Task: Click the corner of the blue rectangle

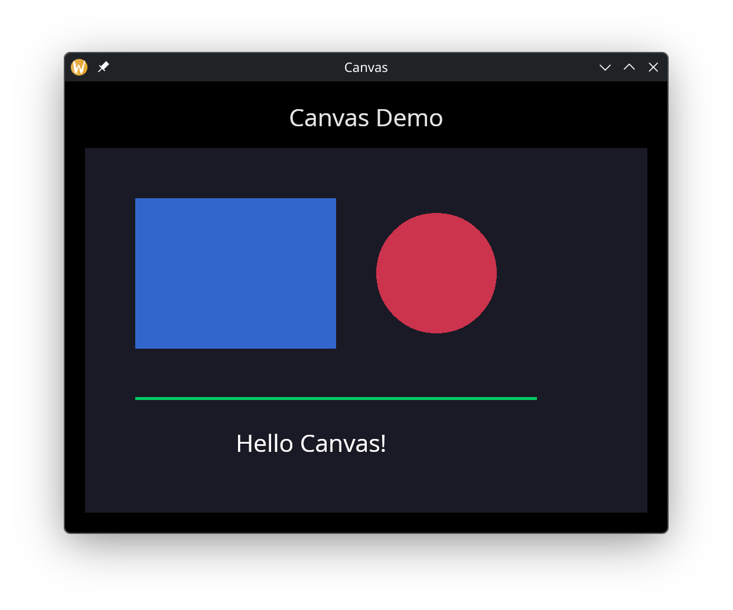Action: (x=136, y=199)
